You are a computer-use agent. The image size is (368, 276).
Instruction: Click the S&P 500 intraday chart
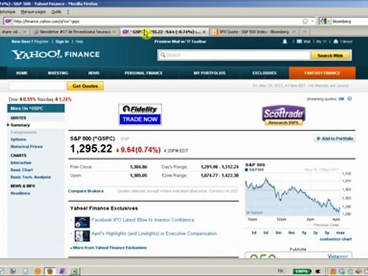[292, 194]
